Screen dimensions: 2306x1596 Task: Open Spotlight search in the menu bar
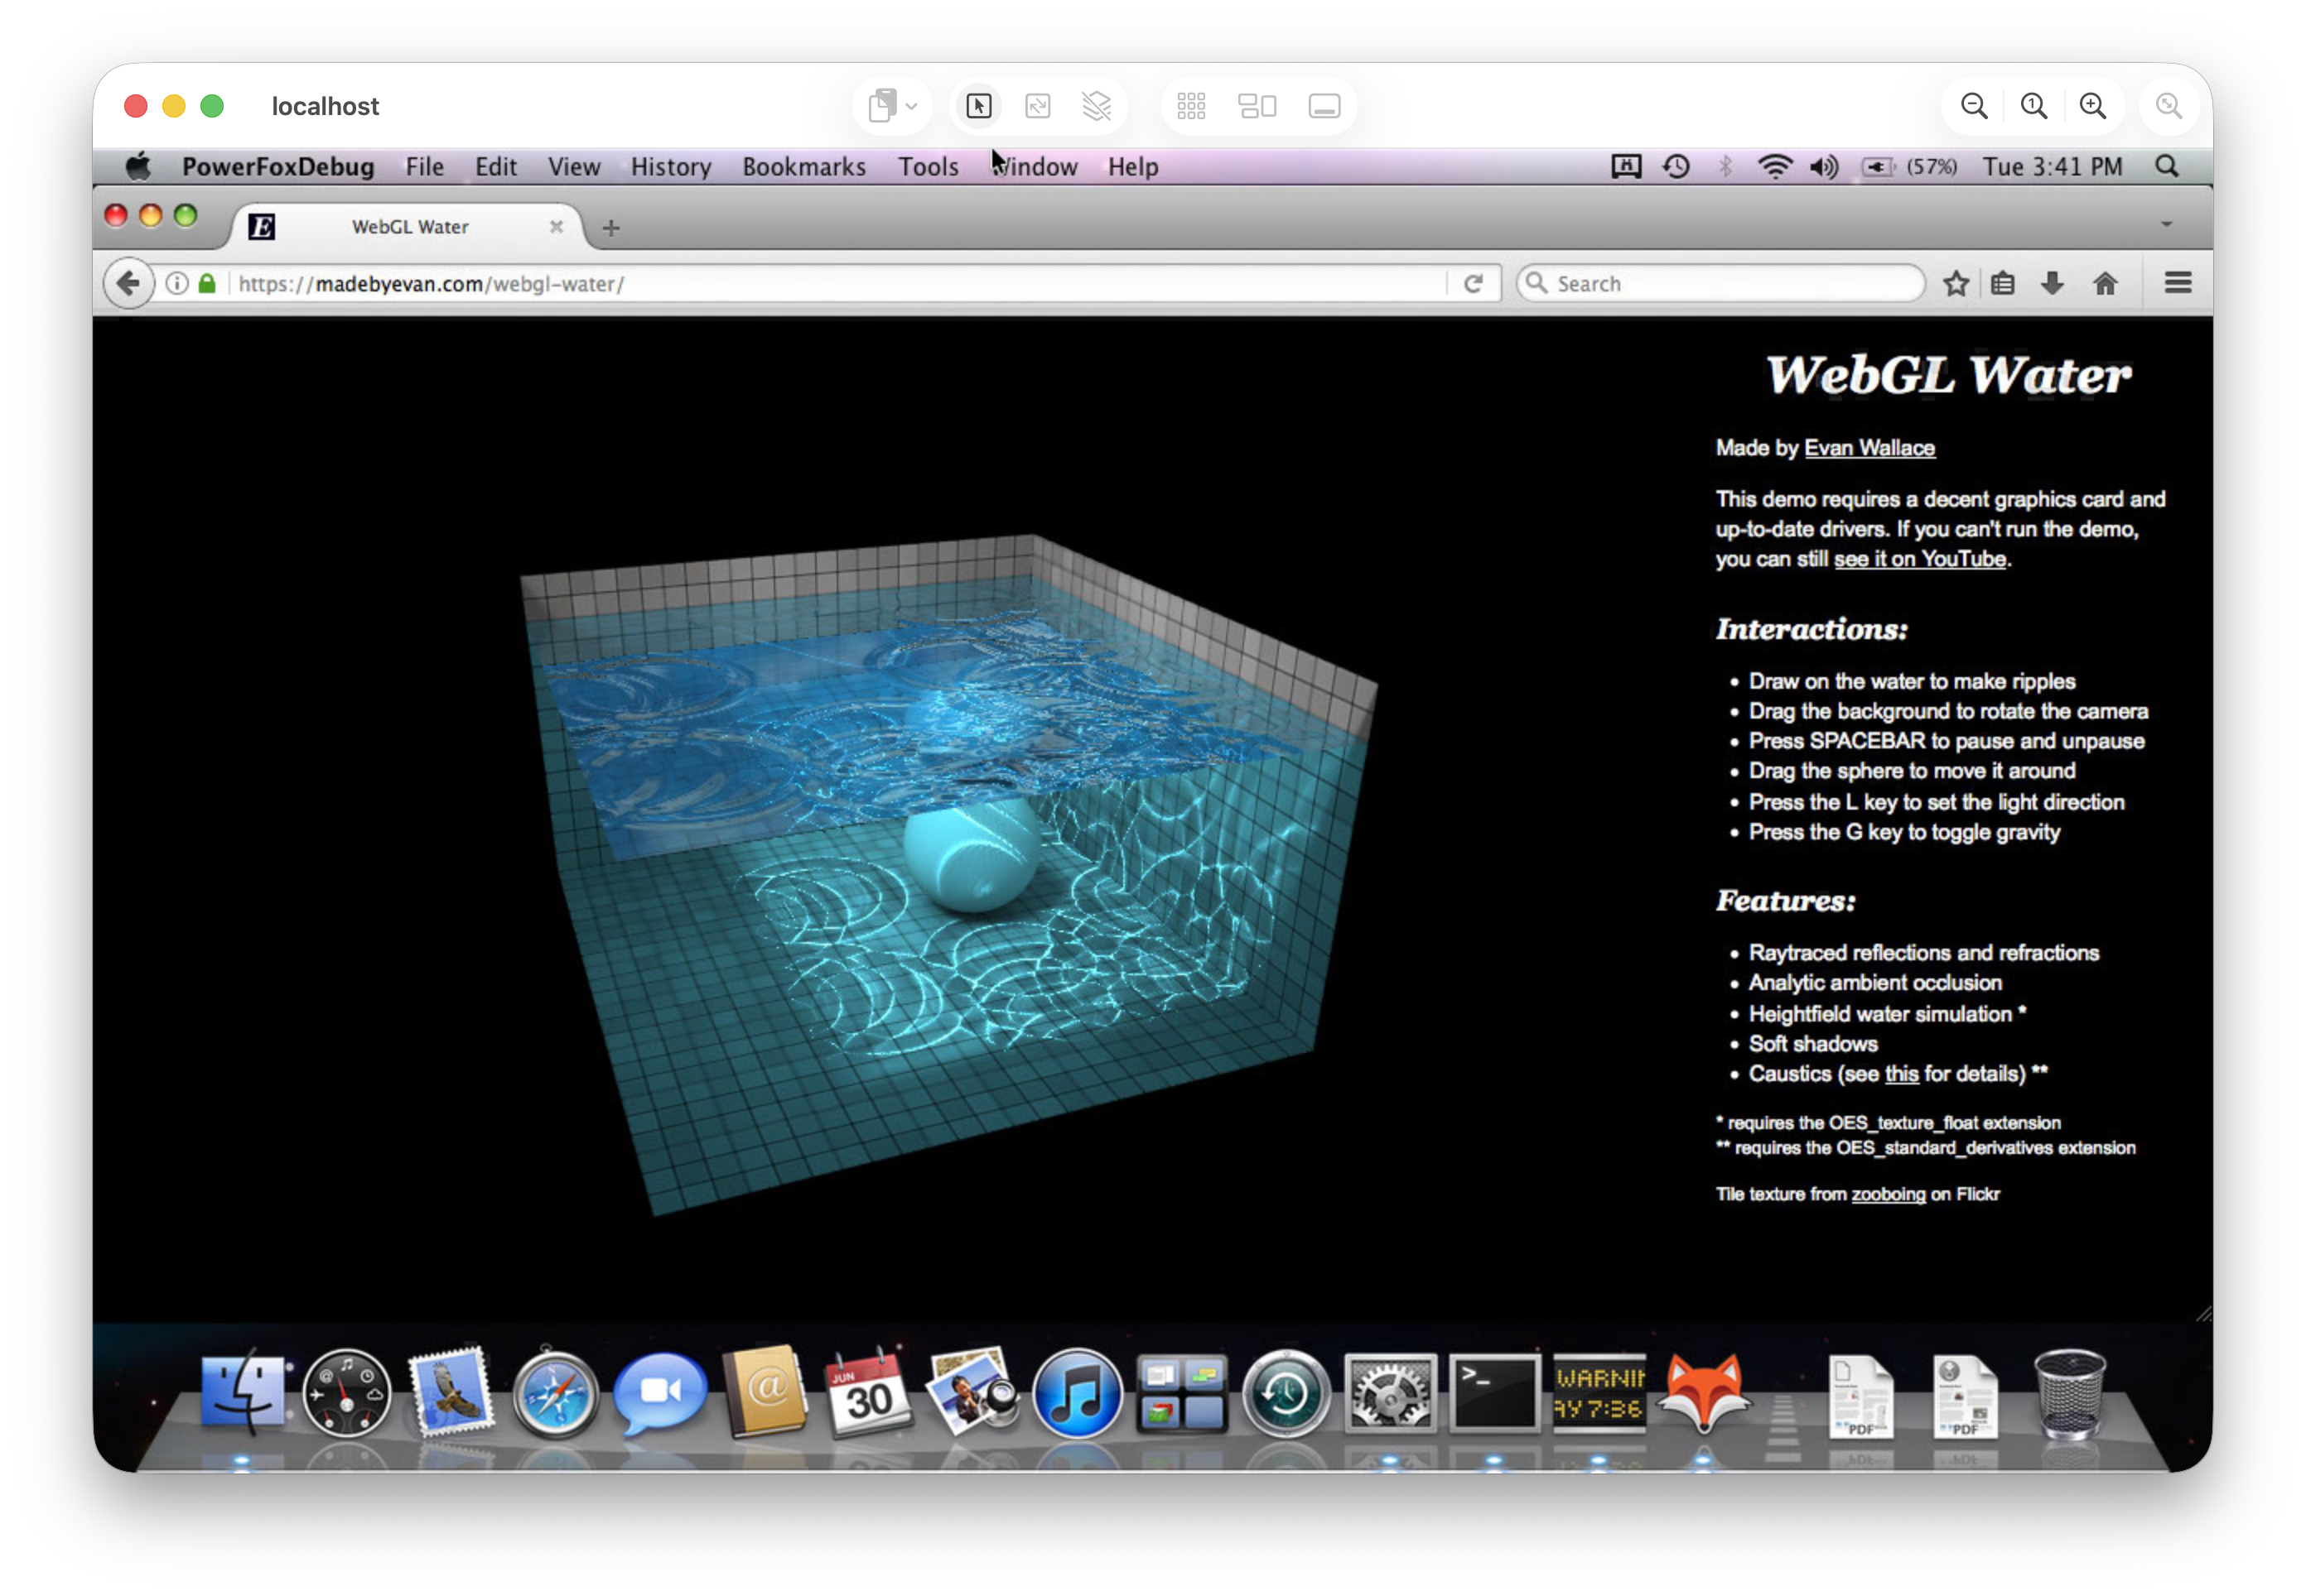click(x=2166, y=167)
